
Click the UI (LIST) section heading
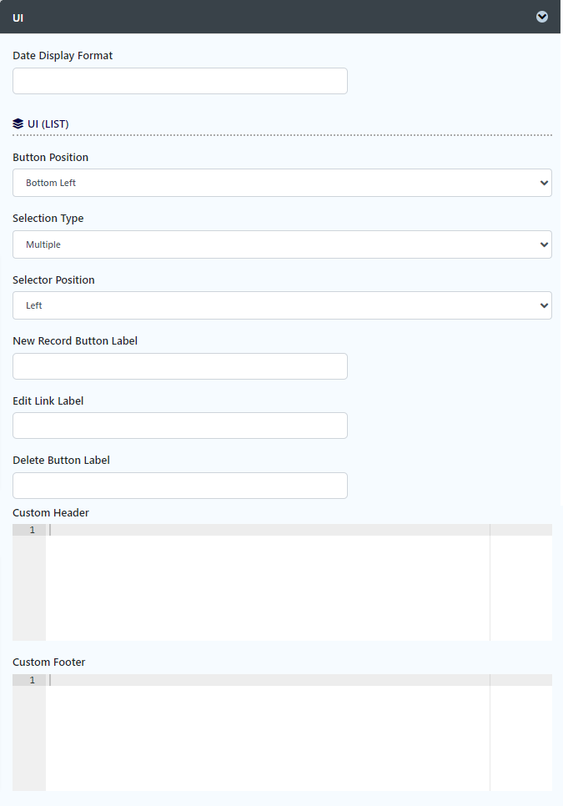click(x=48, y=123)
